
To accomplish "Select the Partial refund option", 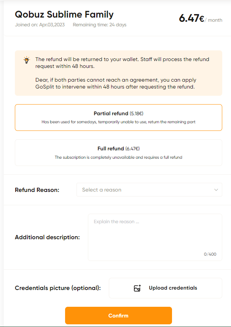I will coord(118,118).
